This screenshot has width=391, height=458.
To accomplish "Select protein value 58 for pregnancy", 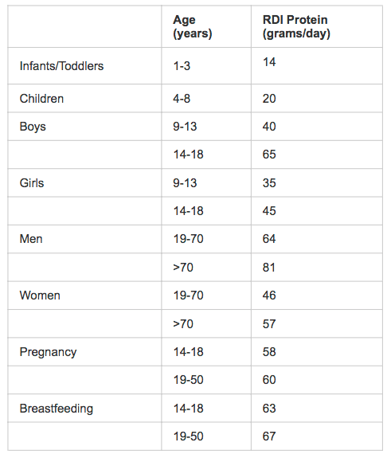I will tap(269, 352).
